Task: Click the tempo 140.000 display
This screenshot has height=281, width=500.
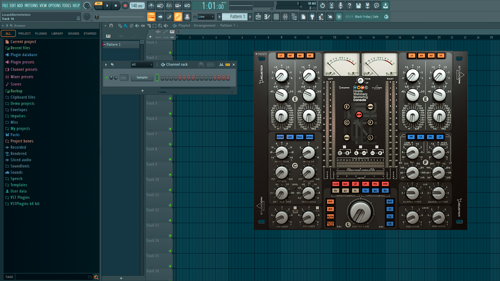Action: [x=137, y=5]
